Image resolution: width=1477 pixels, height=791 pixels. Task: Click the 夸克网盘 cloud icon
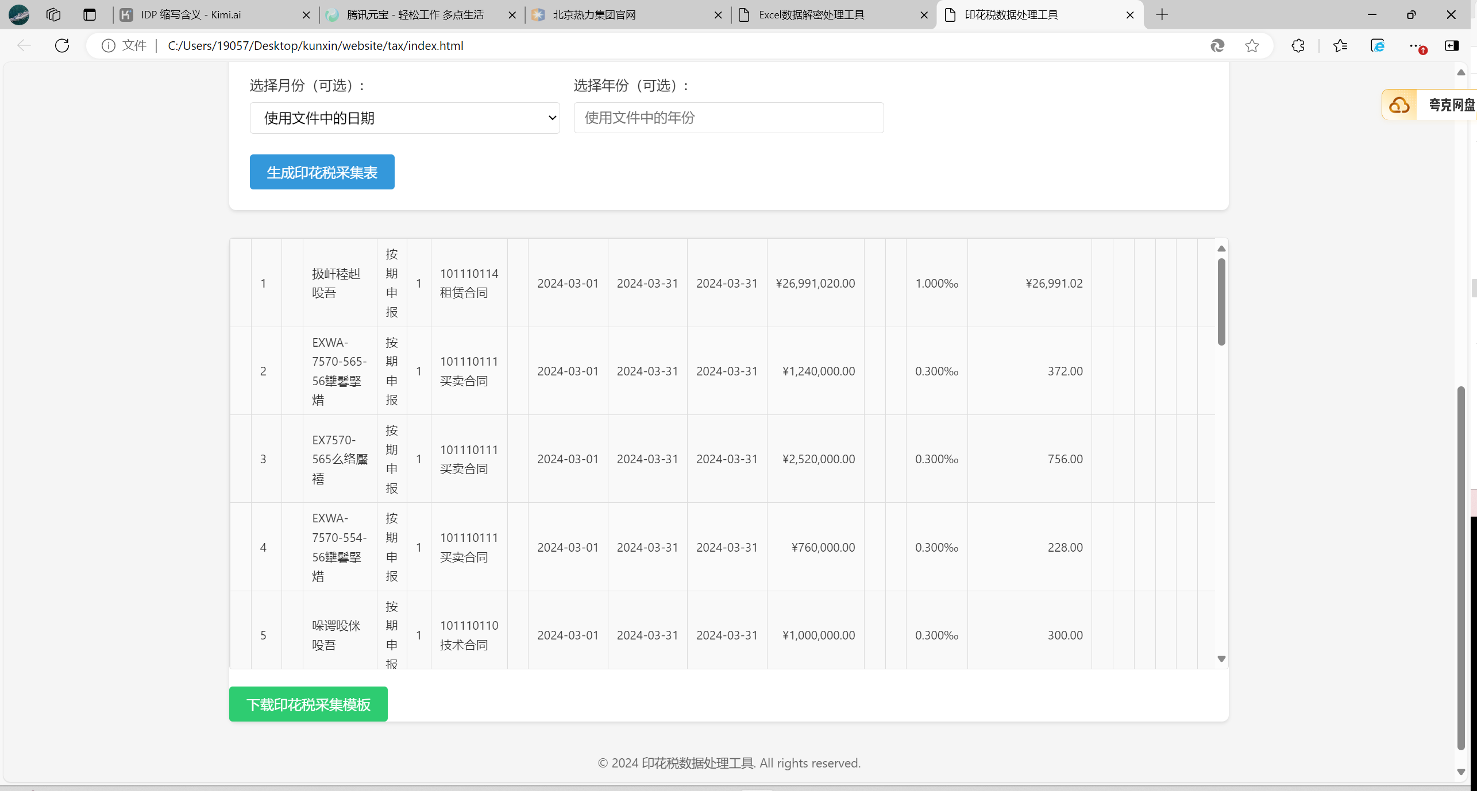1399,105
